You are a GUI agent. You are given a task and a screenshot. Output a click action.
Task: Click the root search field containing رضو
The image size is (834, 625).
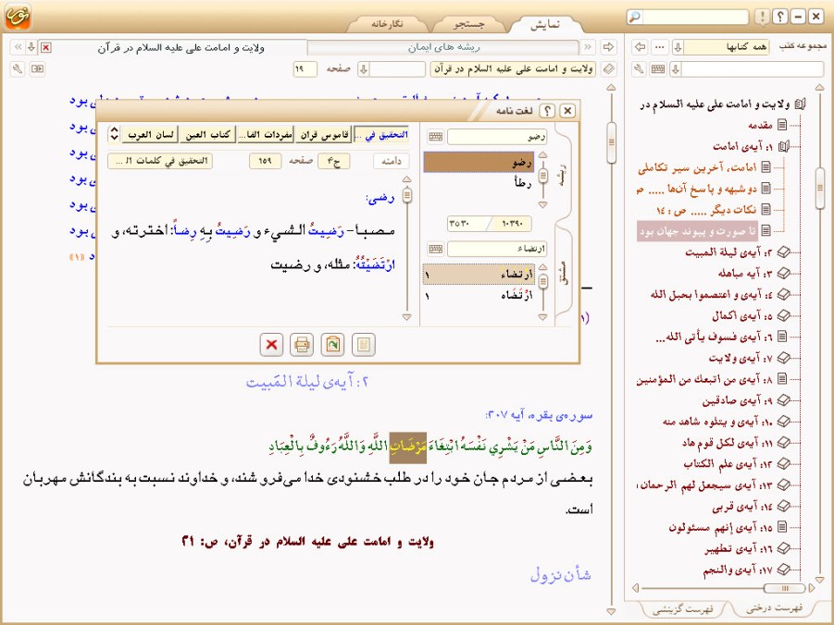click(497, 137)
